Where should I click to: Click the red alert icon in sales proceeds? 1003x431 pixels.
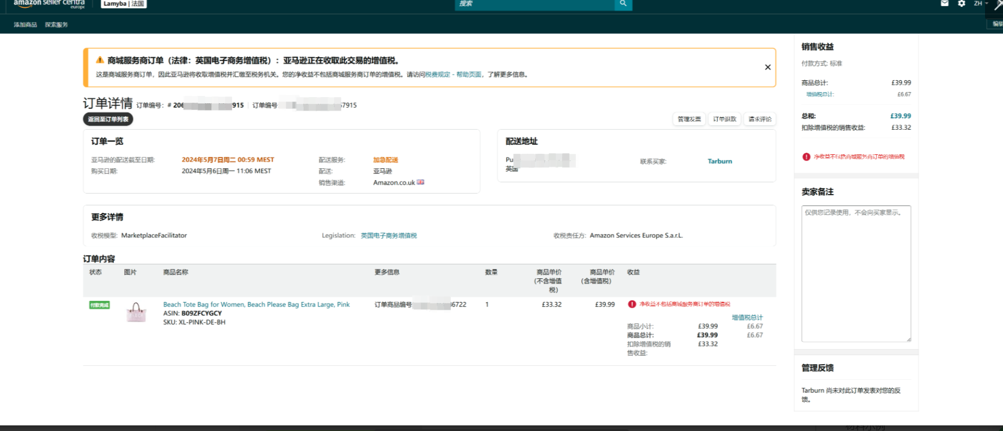coord(806,157)
